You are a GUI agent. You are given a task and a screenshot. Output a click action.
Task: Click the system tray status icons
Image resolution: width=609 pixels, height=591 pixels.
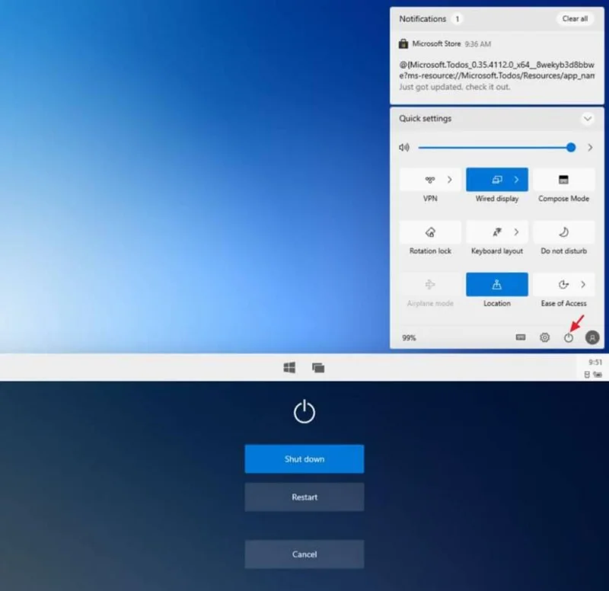(593, 374)
